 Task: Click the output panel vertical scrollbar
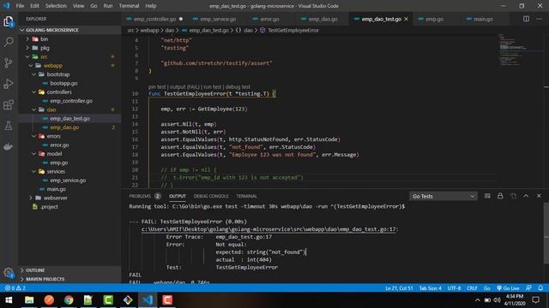[546, 234]
